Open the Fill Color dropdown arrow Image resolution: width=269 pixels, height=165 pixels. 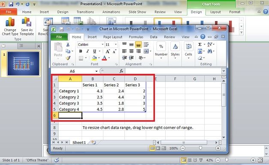99,58
